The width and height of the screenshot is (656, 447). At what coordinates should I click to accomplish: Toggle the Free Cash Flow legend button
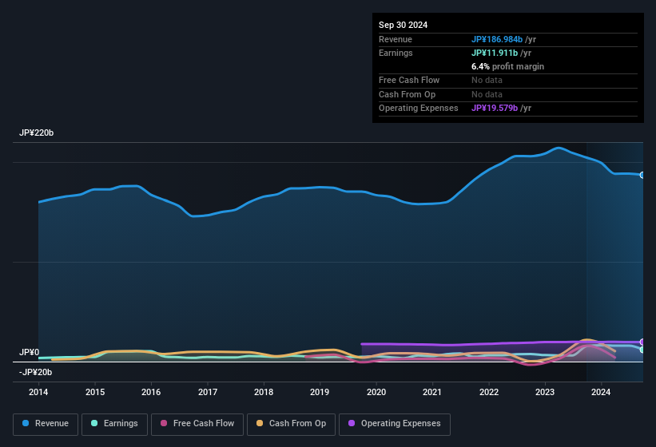[x=197, y=424]
